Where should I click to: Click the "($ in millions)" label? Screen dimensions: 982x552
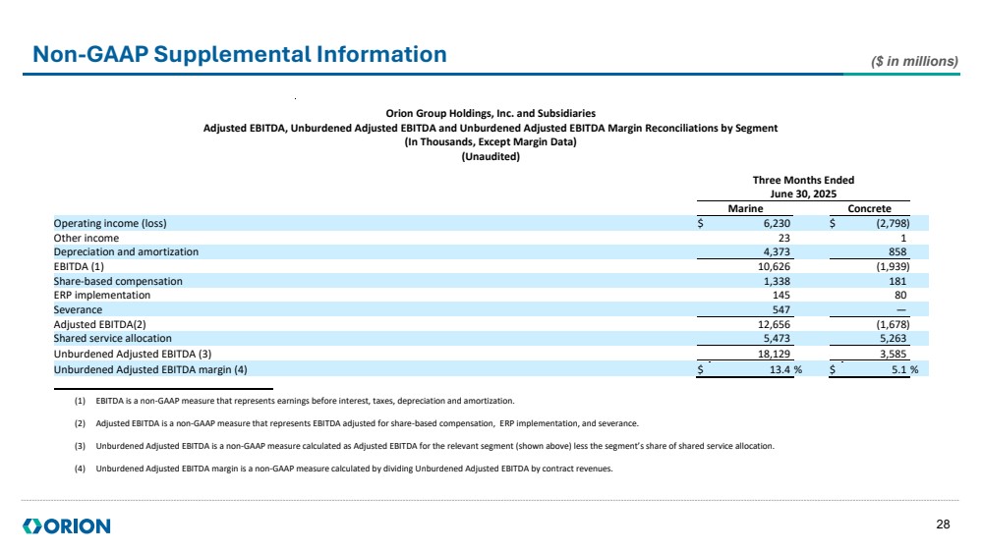click(x=914, y=61)
